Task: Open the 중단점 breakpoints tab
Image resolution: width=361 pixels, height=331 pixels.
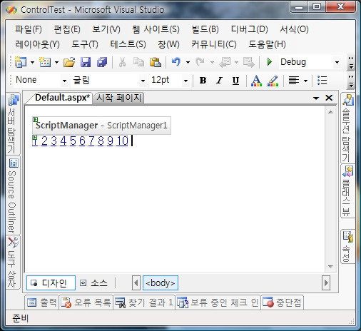Action: click(x=282, y=302)
